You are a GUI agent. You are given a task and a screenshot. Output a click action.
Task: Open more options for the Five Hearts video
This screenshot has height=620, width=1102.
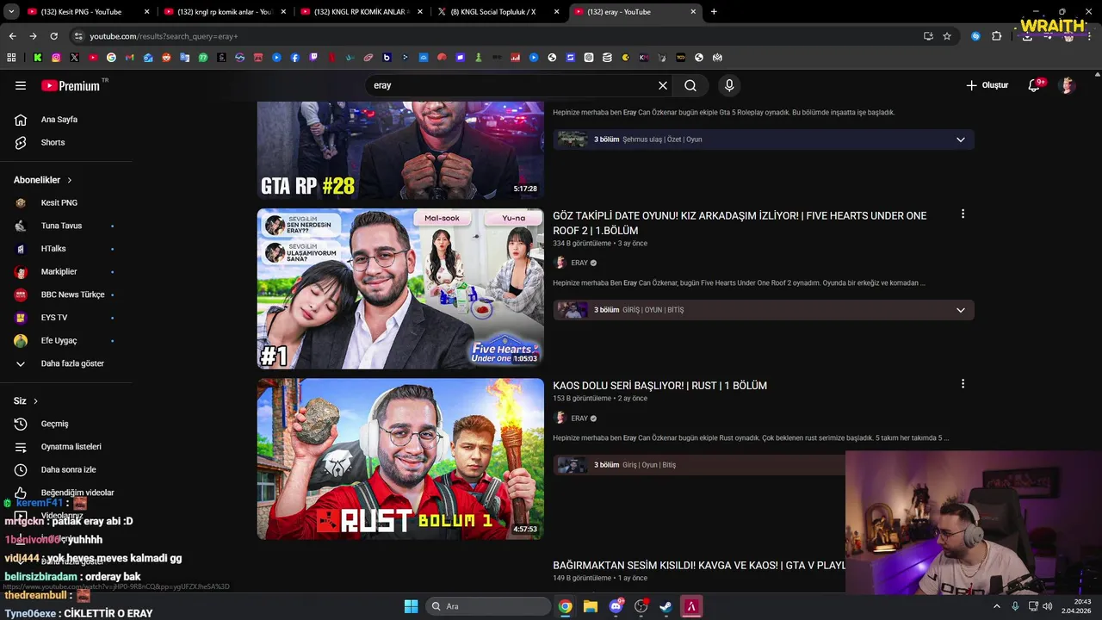pyautogui.click(x=963, y=214)
